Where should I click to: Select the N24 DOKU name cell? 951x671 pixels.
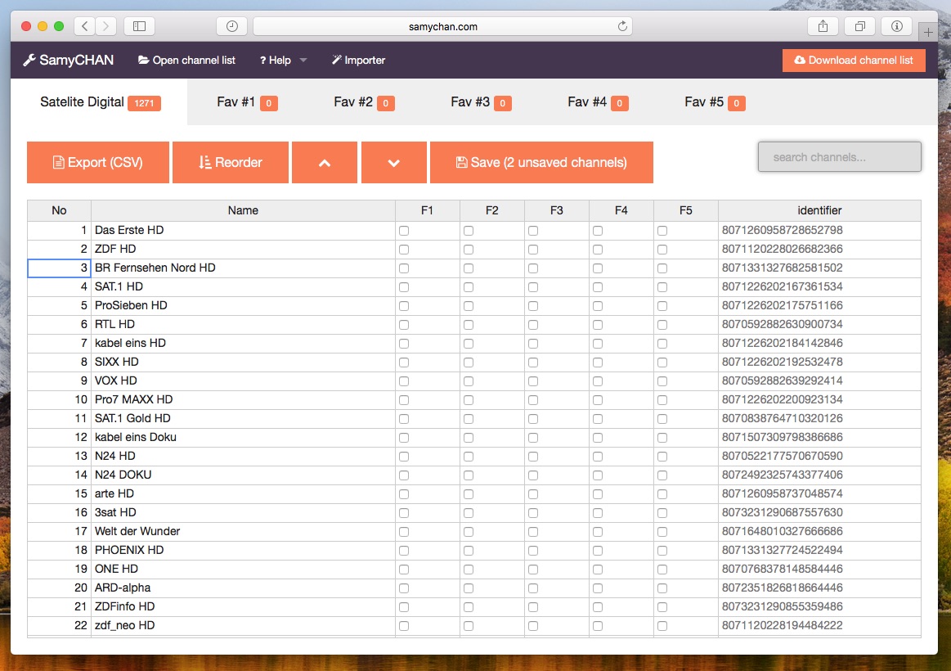pos(243,475)
